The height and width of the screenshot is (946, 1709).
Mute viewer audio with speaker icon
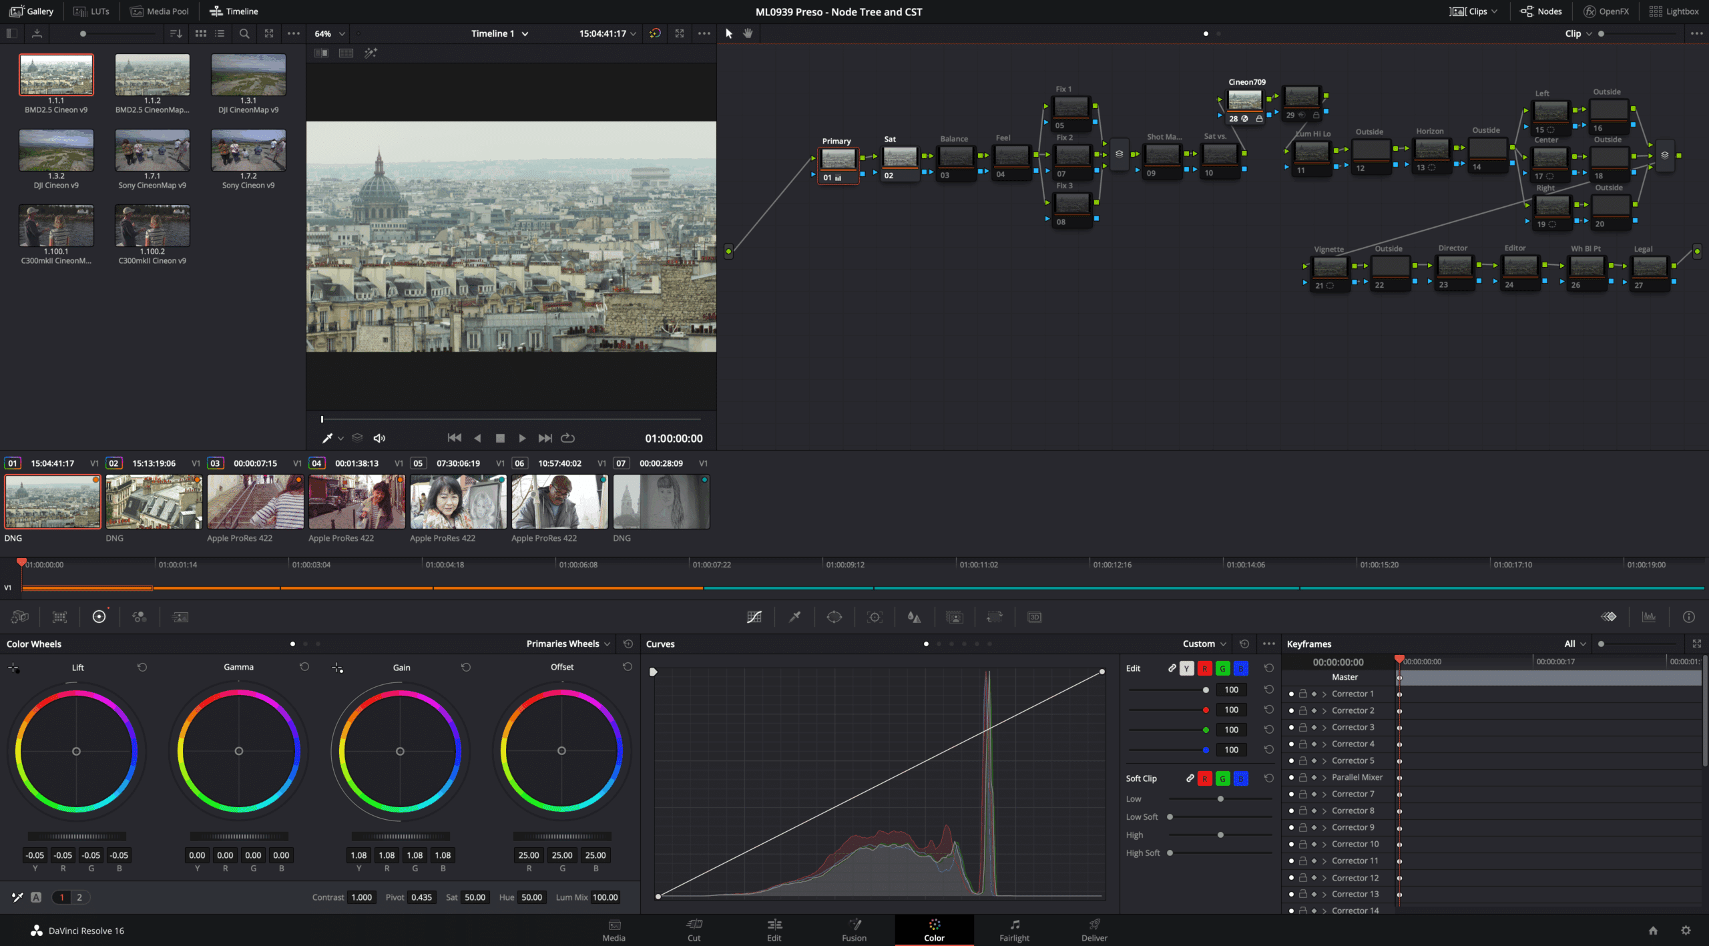pos(379,438)
